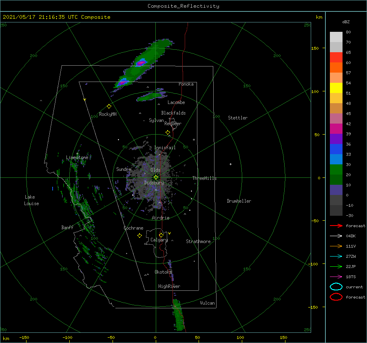The image size is (367, 343).
Task: Click the Lake Louise label
Action: [31, 200]
